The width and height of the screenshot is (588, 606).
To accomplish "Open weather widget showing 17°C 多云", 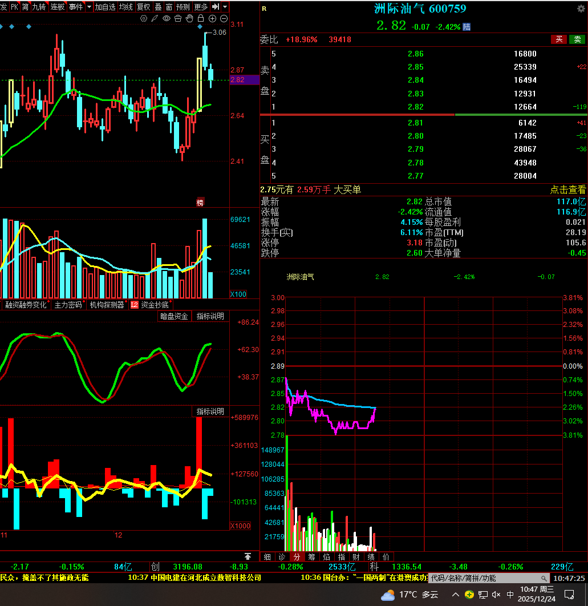I will coord(409,595).
